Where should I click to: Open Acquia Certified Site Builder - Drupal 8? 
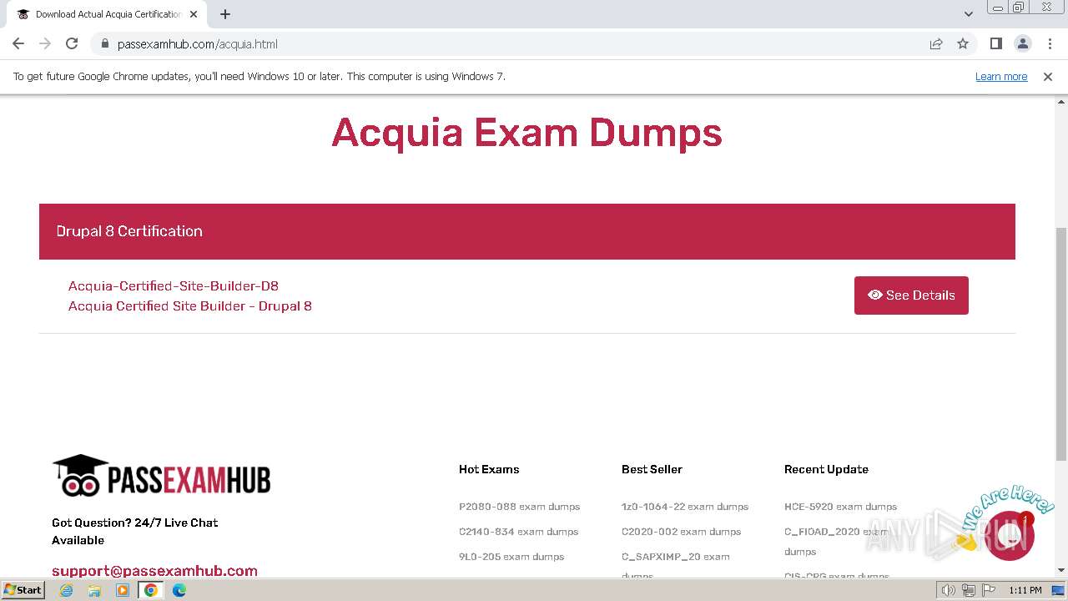[190, 306]
